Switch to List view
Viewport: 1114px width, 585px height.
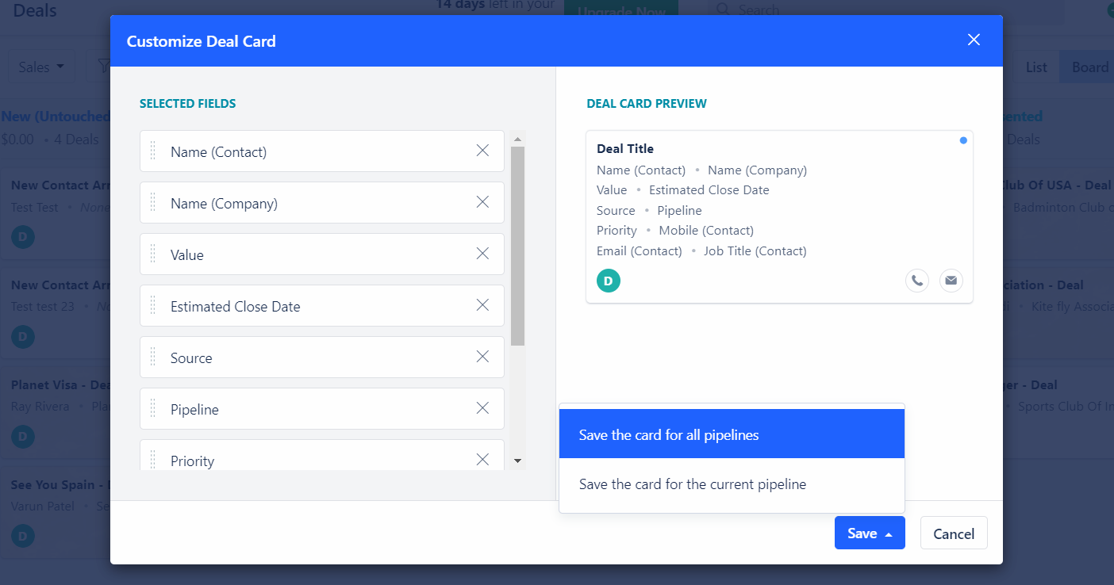click(1037, 67)
